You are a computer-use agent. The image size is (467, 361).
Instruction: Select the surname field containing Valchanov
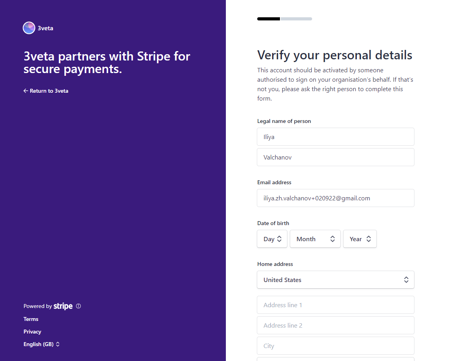click(x=335, y=157)
